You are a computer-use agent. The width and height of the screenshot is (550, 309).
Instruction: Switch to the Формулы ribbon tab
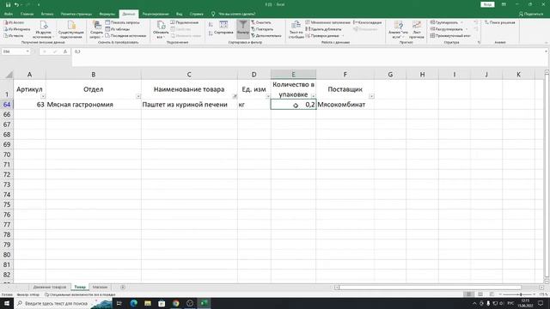click(107, 14)
